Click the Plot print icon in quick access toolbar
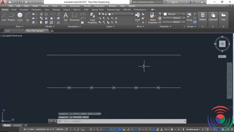 click(26, 2)
